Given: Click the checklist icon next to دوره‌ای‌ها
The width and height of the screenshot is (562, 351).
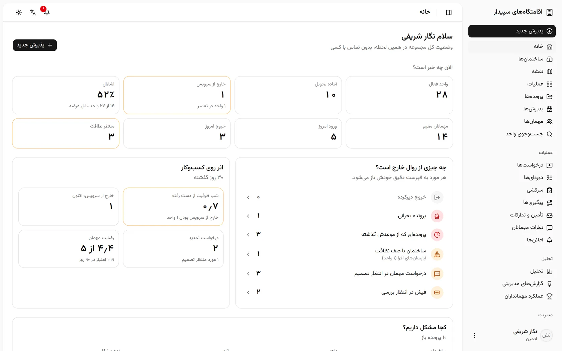Looking at the screenshot, I should click(549, 178).
